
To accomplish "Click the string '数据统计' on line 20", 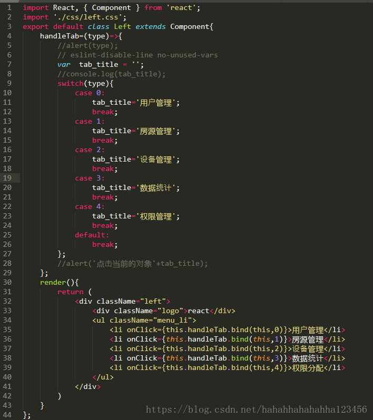I will (x=156, y=187).
